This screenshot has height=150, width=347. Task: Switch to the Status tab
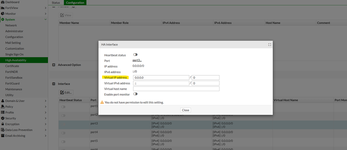(x=56, y=3)
